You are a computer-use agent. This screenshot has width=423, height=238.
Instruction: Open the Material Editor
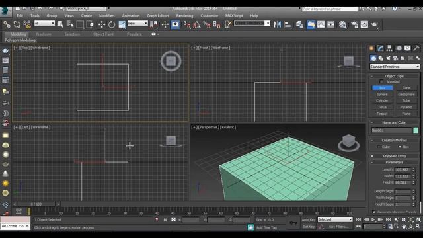pos(342,24)
